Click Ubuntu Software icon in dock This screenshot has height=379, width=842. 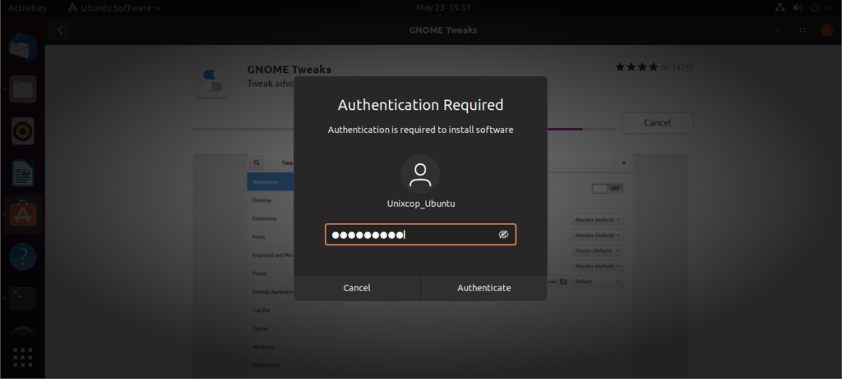coord(22,215)
